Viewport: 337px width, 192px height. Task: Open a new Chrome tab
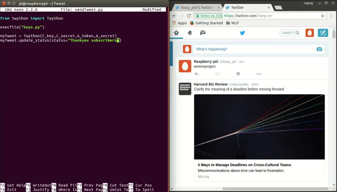coord(278,8)
